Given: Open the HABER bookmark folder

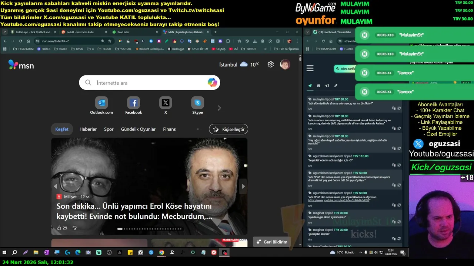Looking at the screenshot, I should coord(61,49).
